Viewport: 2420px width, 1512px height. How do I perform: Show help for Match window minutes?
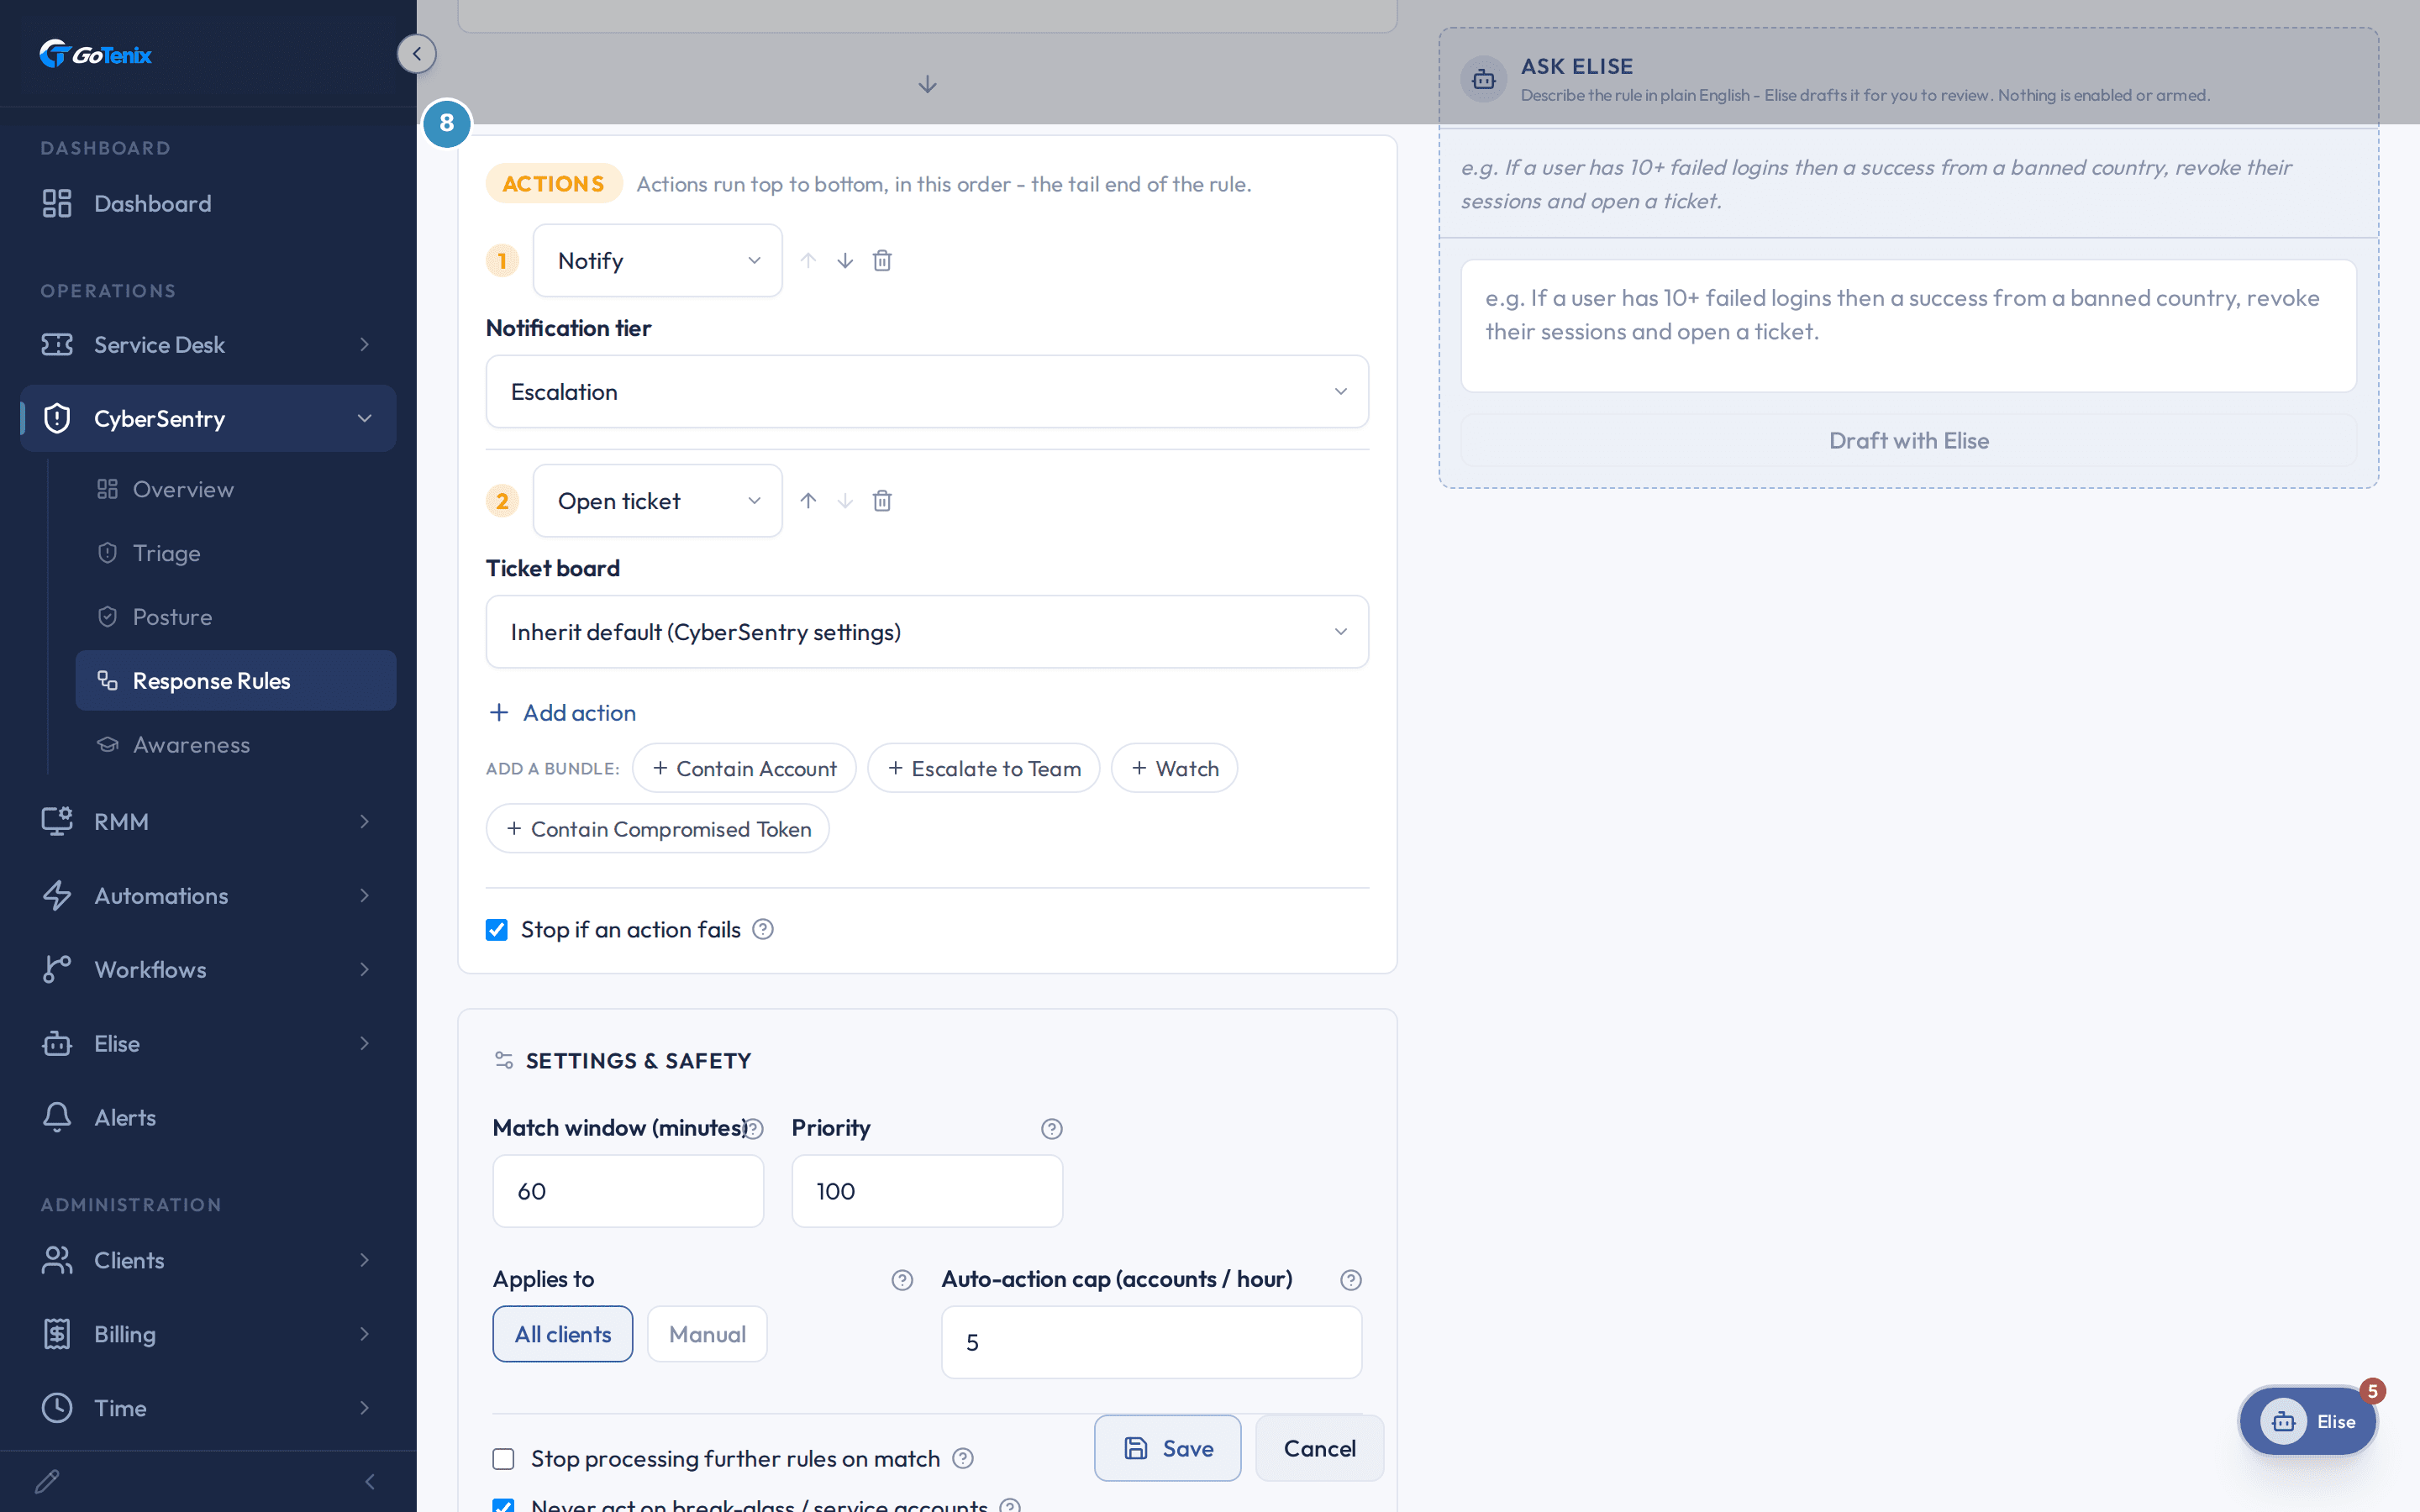tap(754, 1129)
